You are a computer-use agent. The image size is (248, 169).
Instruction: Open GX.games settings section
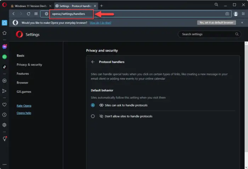pos(24,92)
